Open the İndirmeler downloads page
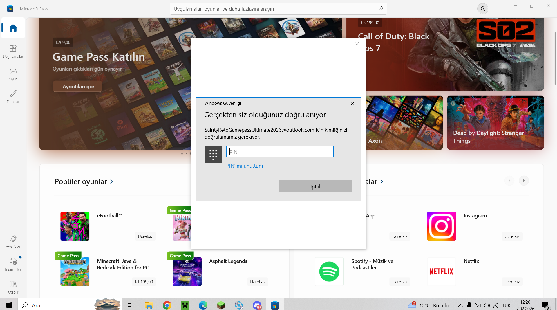The width and height of the screenshot is (557, 310). (x=13, y=265)
